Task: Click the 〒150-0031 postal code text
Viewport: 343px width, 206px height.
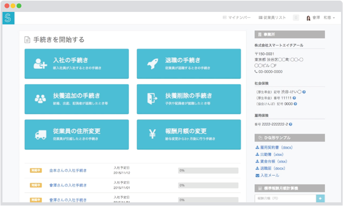Action: tap(264, 54)
